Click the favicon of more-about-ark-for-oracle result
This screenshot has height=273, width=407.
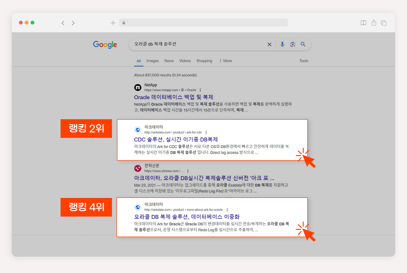[137, 207]
